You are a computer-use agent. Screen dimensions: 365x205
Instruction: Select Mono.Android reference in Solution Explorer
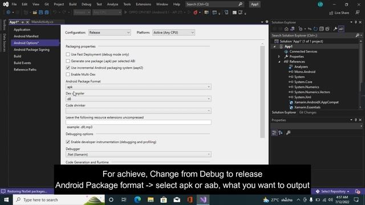(305, 72)
